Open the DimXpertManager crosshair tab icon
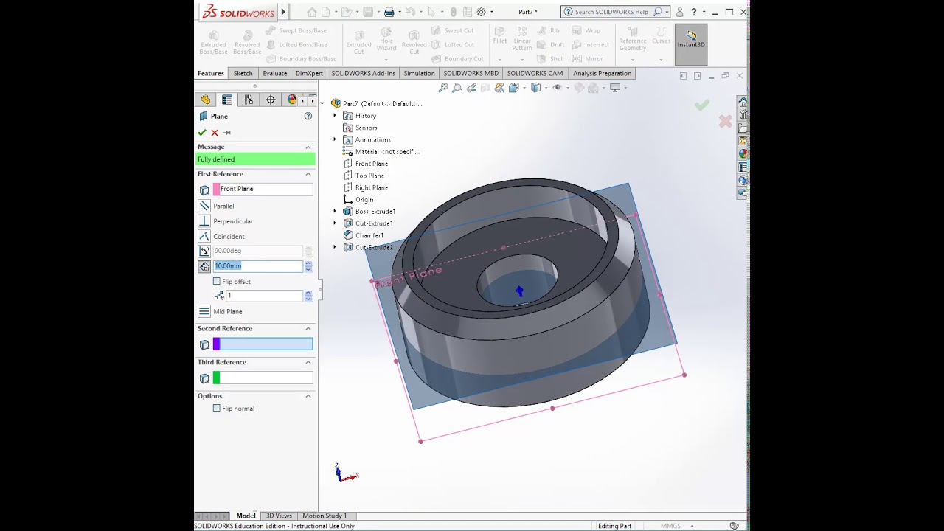This screenshot has height=531, width=944. pyautogui.click(x=271, y=100)
